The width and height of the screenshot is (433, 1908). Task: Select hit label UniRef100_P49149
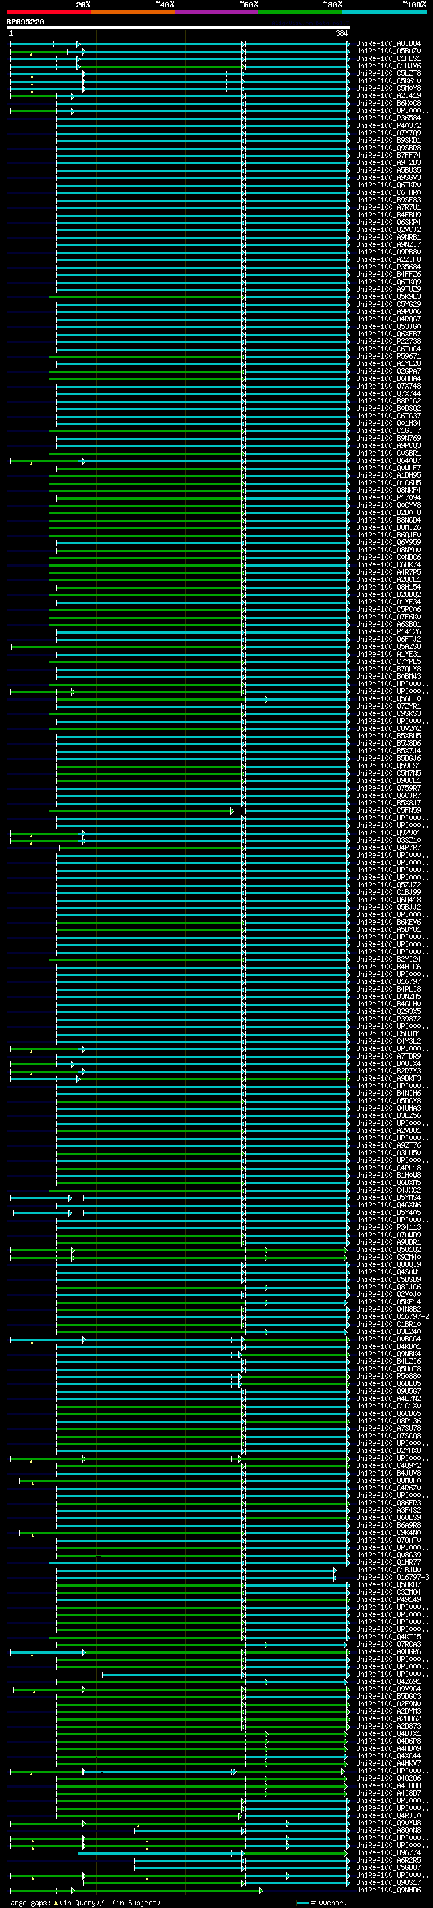(388, 1599)
